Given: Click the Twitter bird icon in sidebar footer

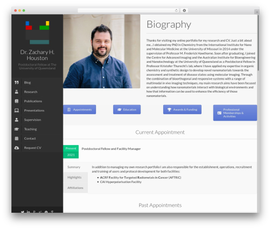Looking at the screenshot, I should click(x=22, y=212).
